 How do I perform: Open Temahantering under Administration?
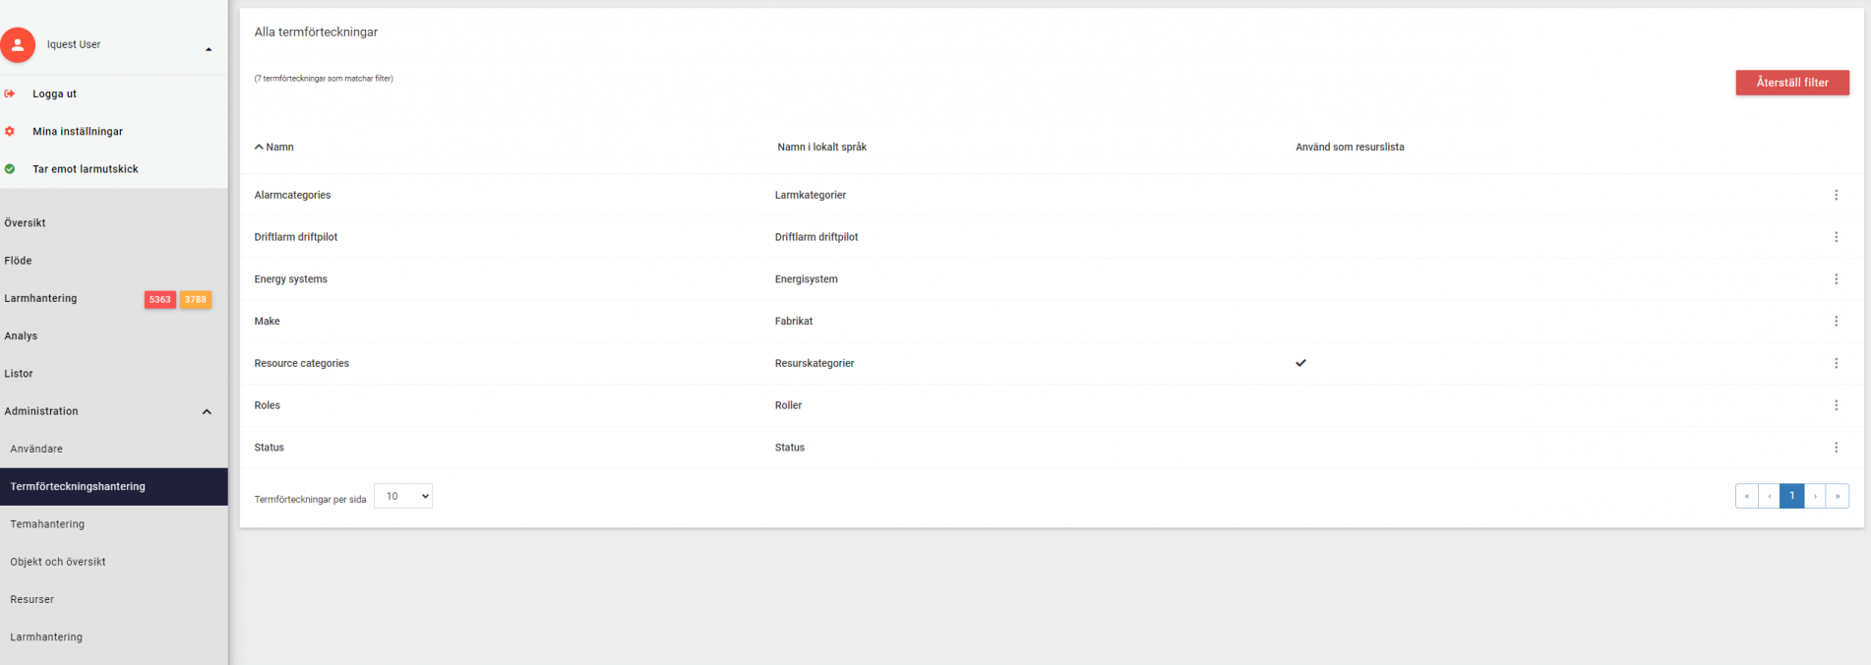tap(47, 524)
